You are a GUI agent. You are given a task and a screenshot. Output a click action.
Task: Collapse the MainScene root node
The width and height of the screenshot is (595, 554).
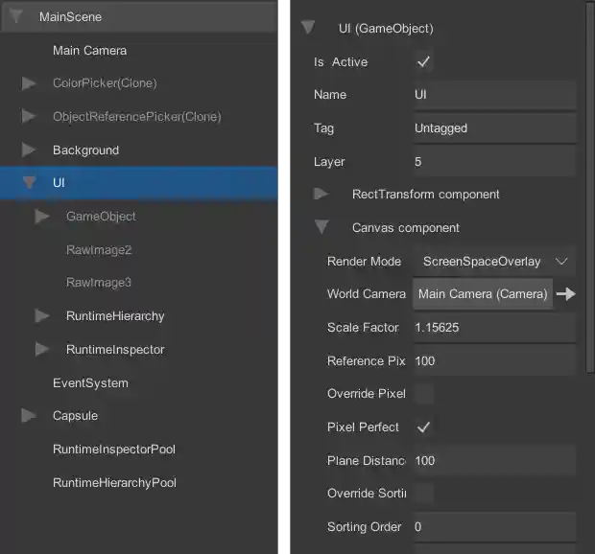[16, 16]
